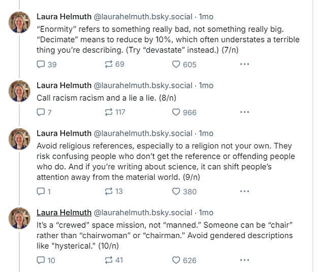Like the post with 626 likes
Image resolution: width=322 pixels, height=272 pixels.
(x=177, y=260)
